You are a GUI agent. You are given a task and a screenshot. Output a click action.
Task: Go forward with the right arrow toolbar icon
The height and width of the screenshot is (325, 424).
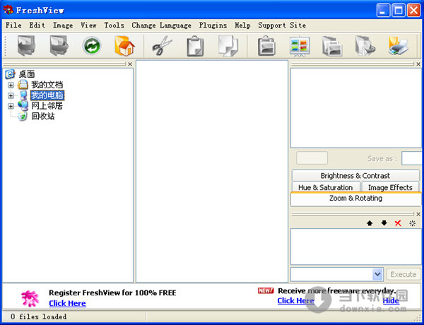pos(59,46)
